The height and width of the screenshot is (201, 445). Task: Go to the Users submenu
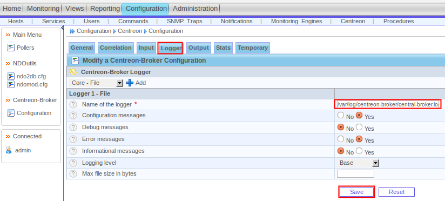point(92,21)
